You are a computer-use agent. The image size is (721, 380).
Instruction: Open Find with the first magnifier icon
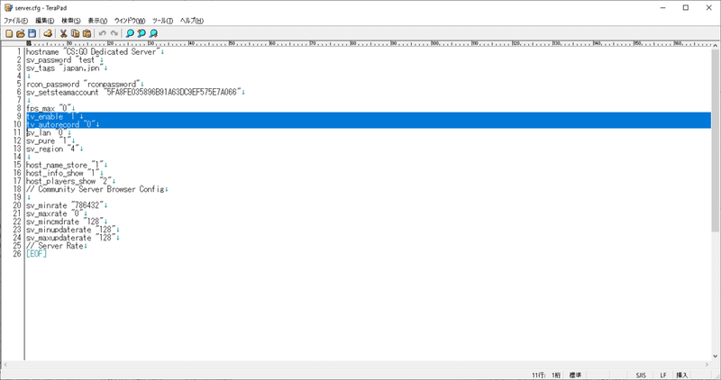pos(130,33)
